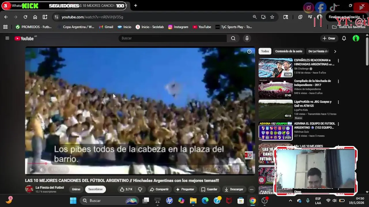Open options for Adivina 152 Equipos video
This screenshot has height=207, width=369.
pyautogui.click(x=338, y=124)
